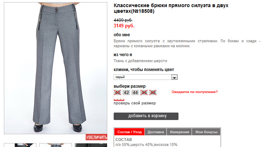Click добавить в корзину button
Viewport: 261px width, 147px height.
tap(146, 116)
